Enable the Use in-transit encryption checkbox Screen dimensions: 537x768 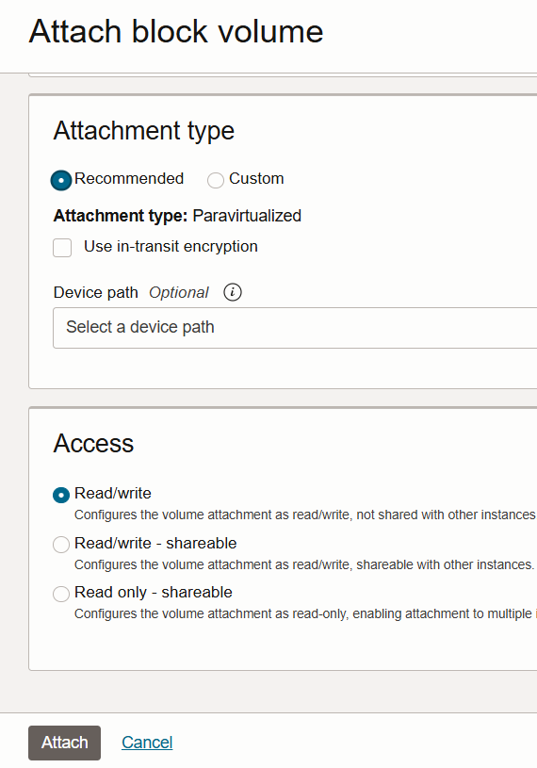click(x=62, y=248)
